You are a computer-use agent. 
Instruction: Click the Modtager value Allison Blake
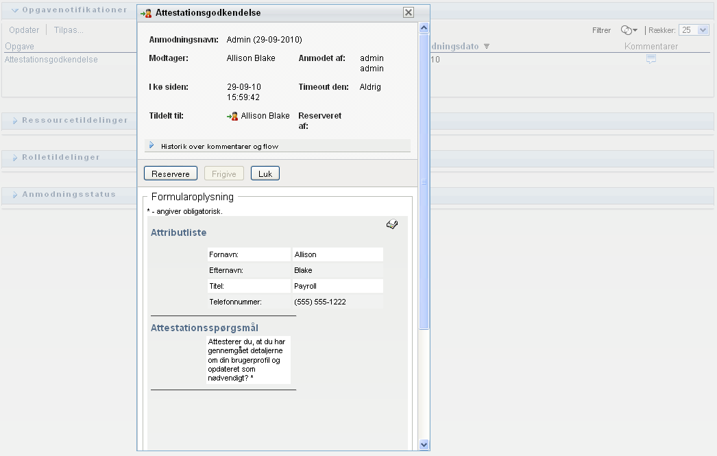point(251,58)
